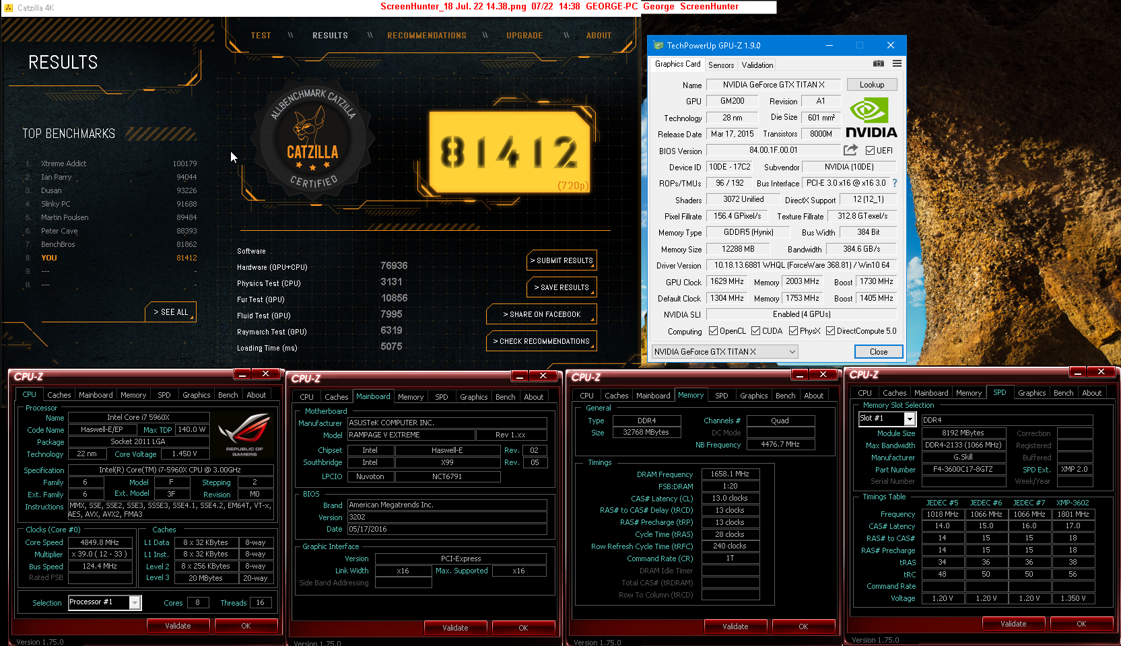
Task: Open Graphics tab in CPU-Z Mainboard window
Action: (473, 397)
